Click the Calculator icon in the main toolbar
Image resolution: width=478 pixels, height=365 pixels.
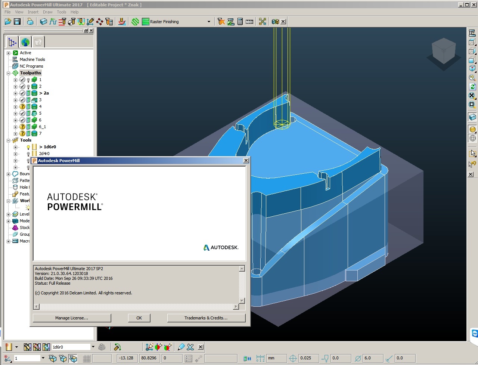tap(240, 22)
